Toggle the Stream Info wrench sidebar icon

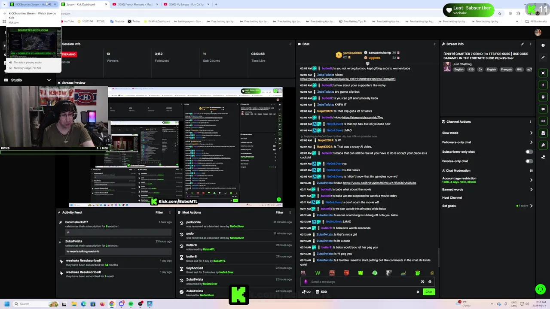543,145
